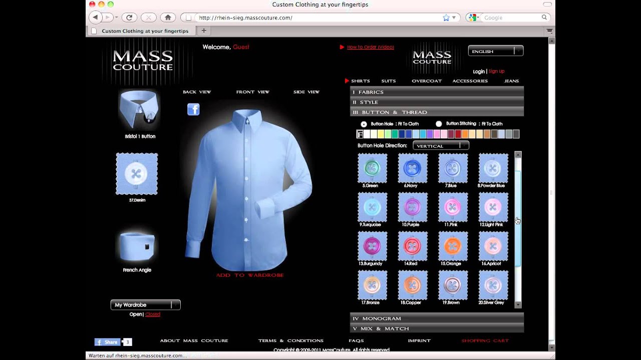Open the English language dropdown
Image resolution: width=641 pixels, height=360 pixels.
pyautogui.click(x=496, y=51)
